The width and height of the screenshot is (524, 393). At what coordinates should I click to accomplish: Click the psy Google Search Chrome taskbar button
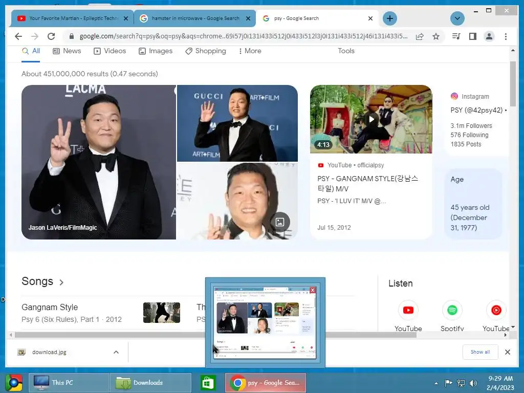click(266, 383)
